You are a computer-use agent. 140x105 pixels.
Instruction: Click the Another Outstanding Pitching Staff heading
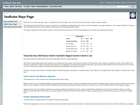[37, 97]
